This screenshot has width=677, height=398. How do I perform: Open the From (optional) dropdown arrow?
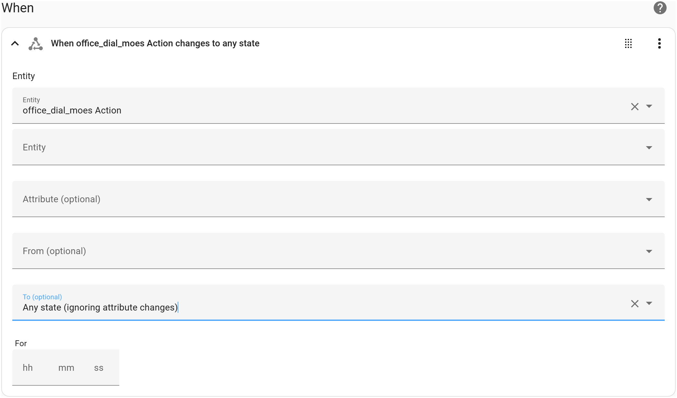click(649, 252)
